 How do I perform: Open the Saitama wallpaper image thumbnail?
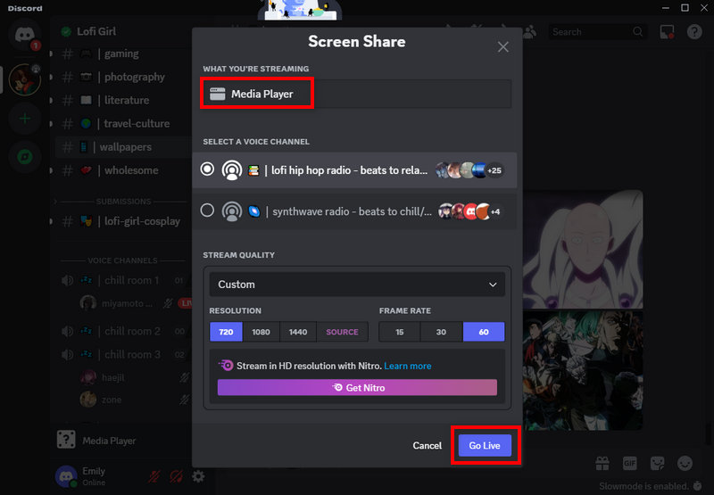tap(583, 250)
